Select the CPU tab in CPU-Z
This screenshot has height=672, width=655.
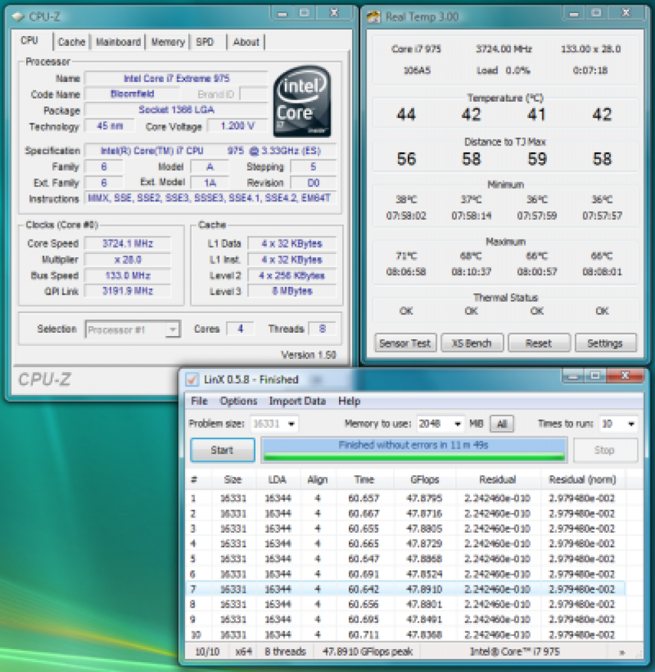click(30, 41)
